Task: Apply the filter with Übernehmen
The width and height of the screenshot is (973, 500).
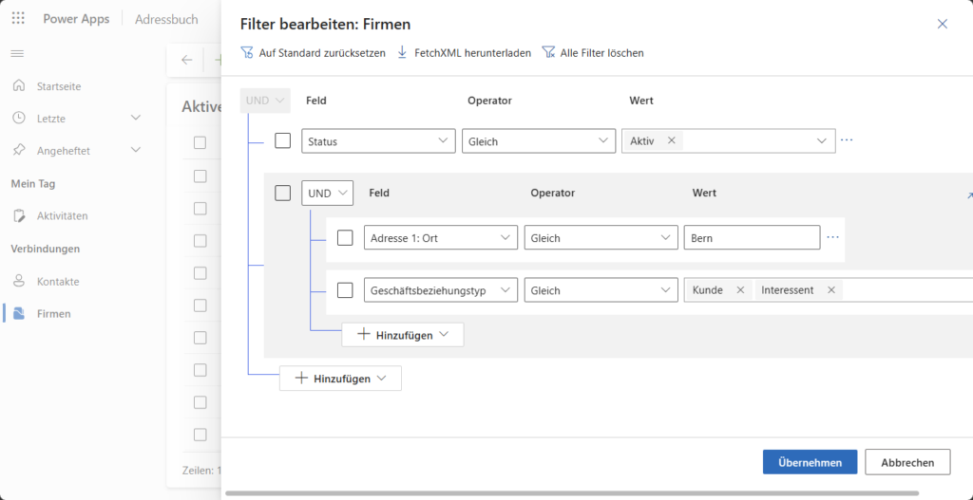Action: click(x=810, y=462)
